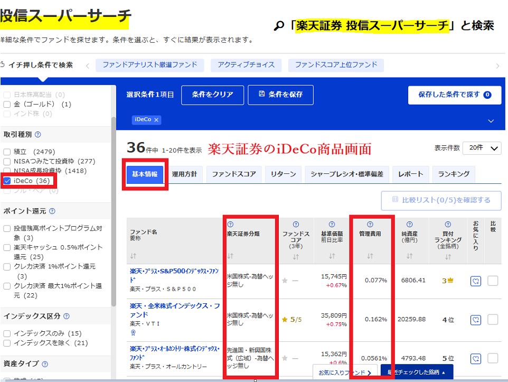Click sort arrows under ファンドスコア column
Screen dimensions: 508x382
(296, 257)
